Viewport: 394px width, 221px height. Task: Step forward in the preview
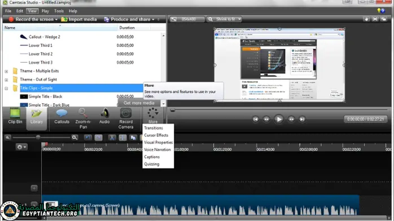pyautogui.click(x=291, y=119)
